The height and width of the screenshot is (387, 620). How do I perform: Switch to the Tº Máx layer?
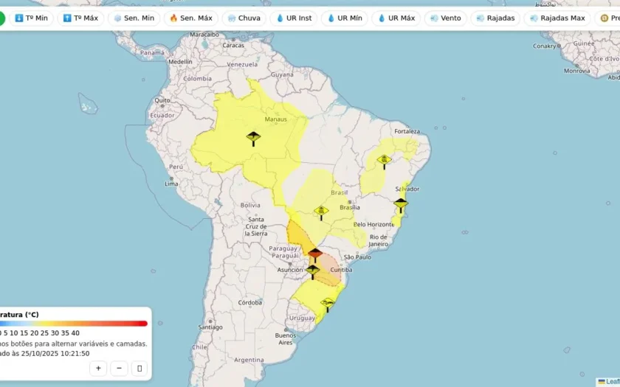tap(80, 18)
